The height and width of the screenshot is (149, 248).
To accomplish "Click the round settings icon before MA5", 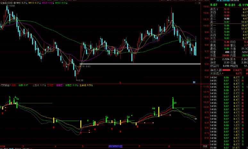I will [x=15, y=3].
